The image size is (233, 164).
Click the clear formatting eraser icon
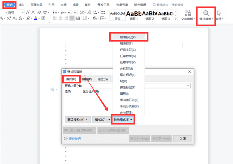pyautogui.click(x=39, y=12)
